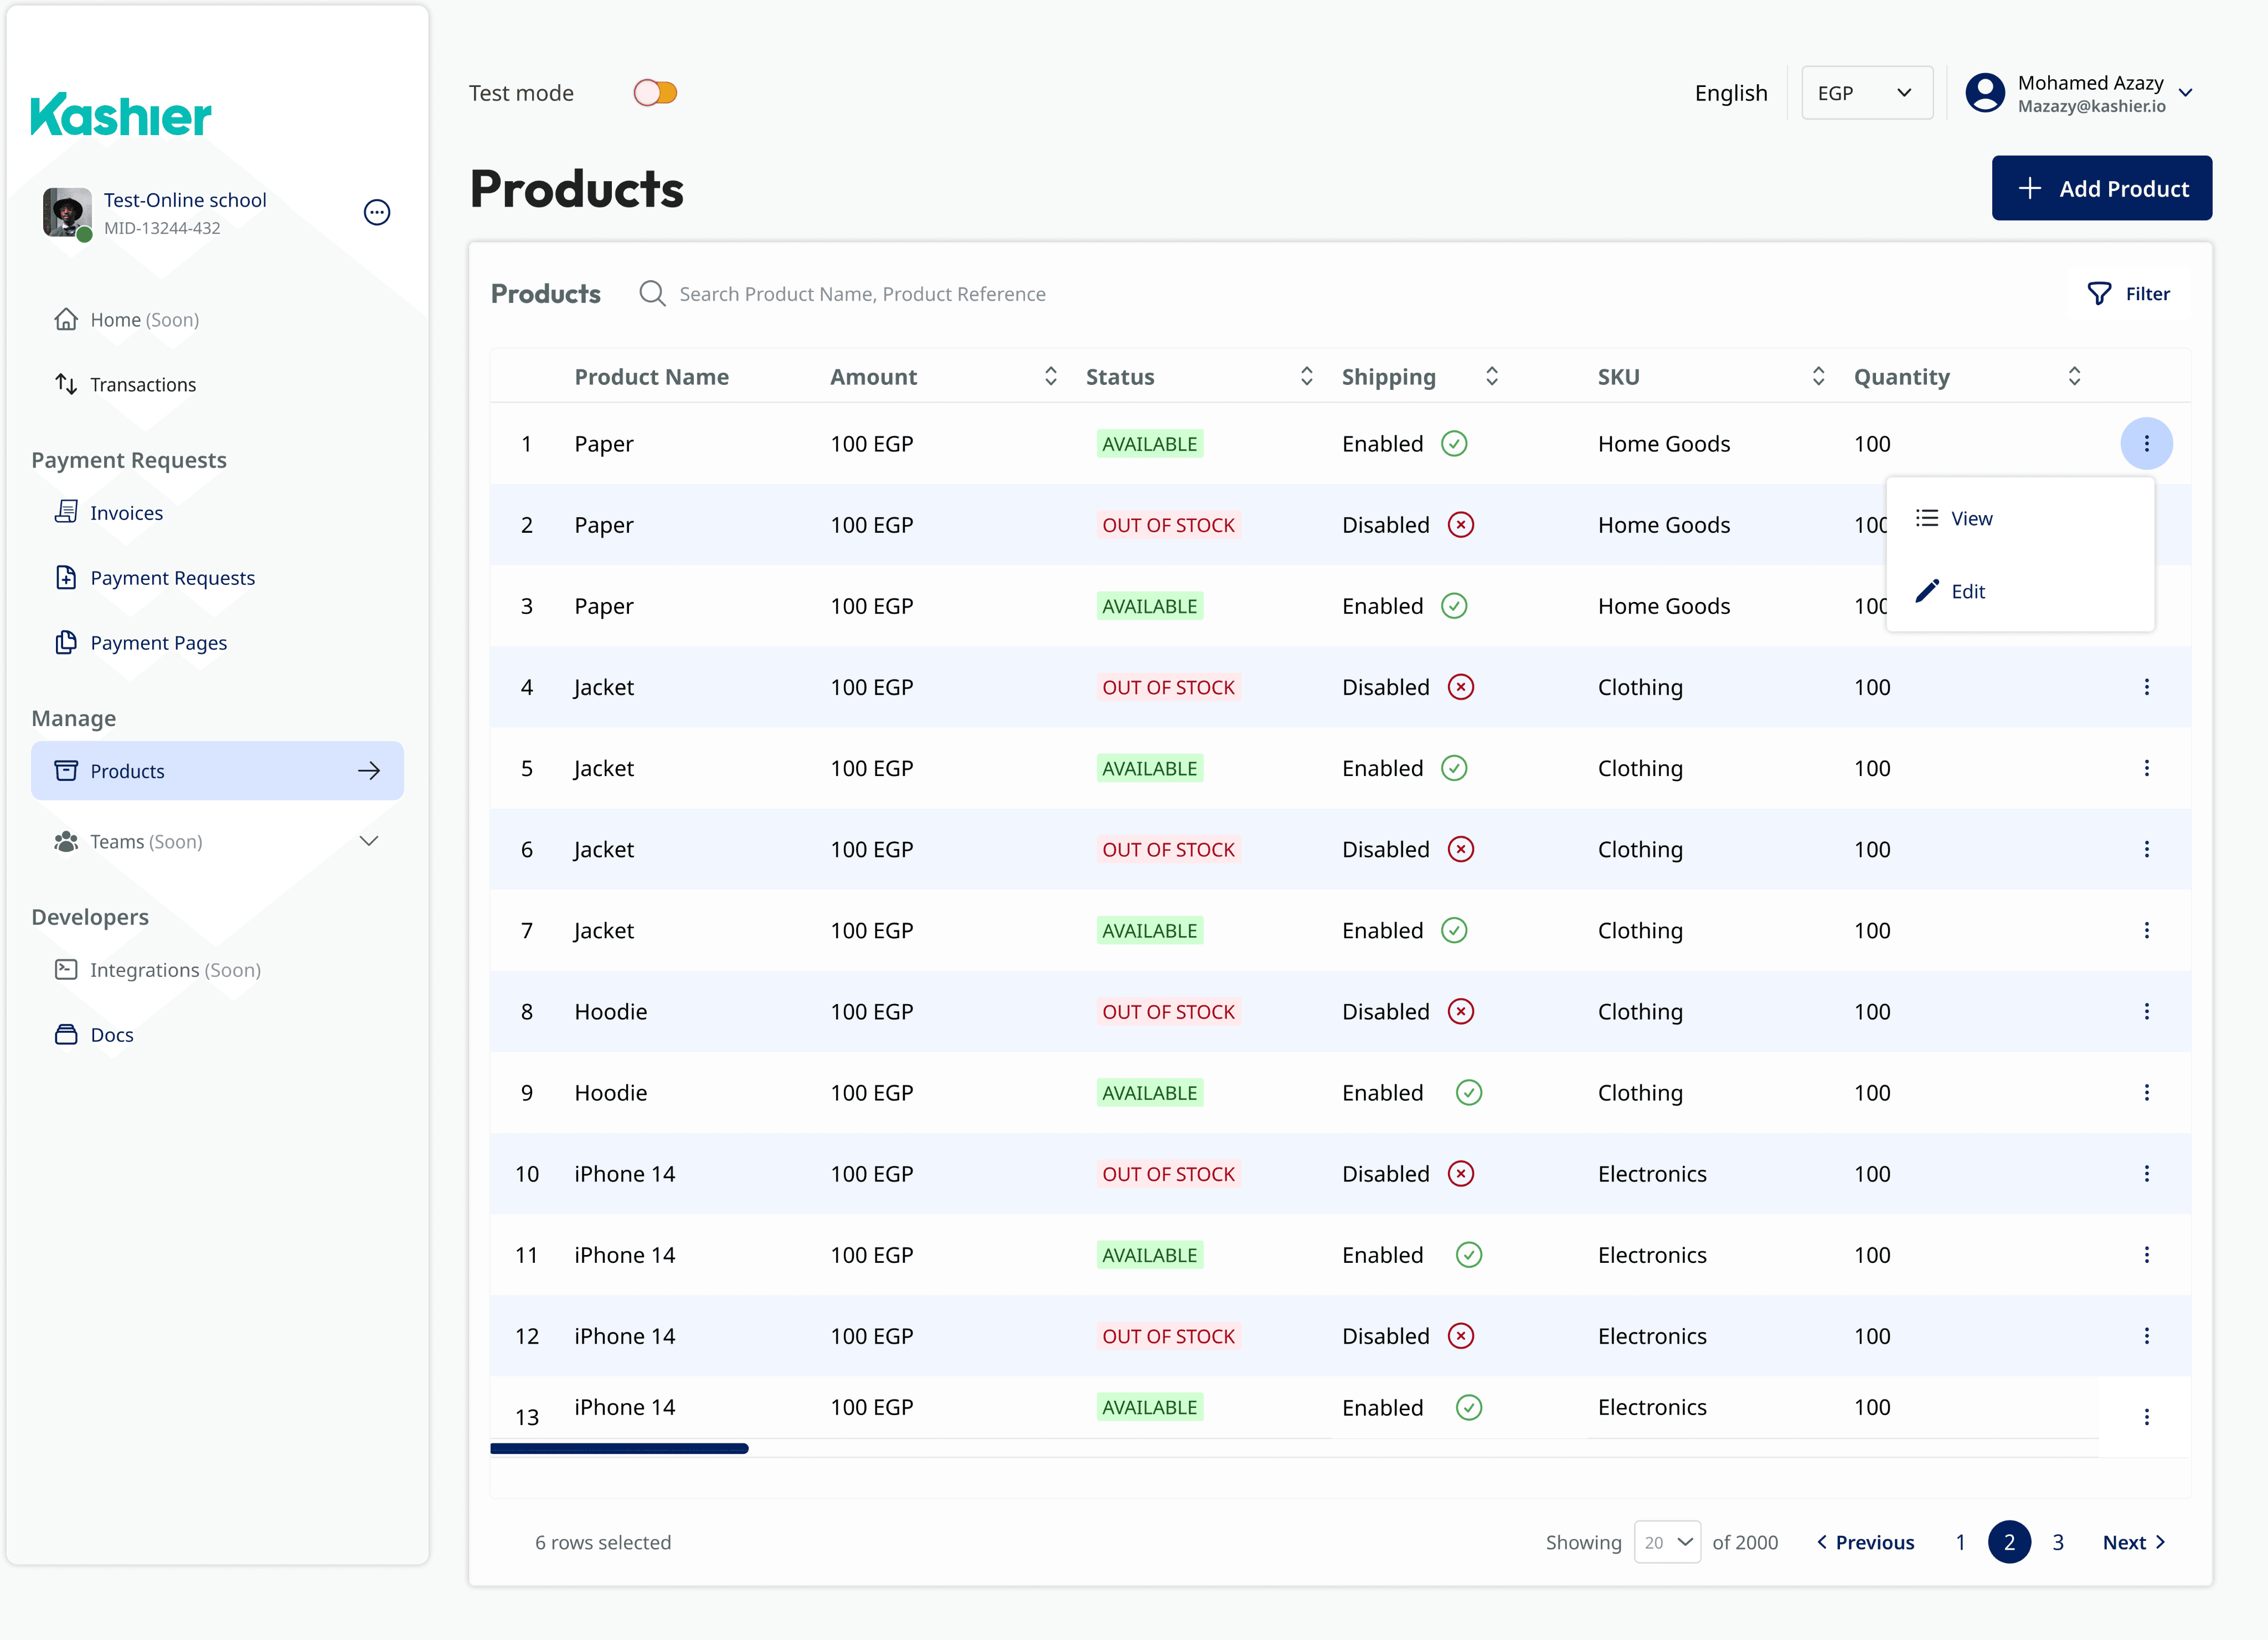Open the row 10 iPhone 14 actions menu

click(x=2146, y=1173)
